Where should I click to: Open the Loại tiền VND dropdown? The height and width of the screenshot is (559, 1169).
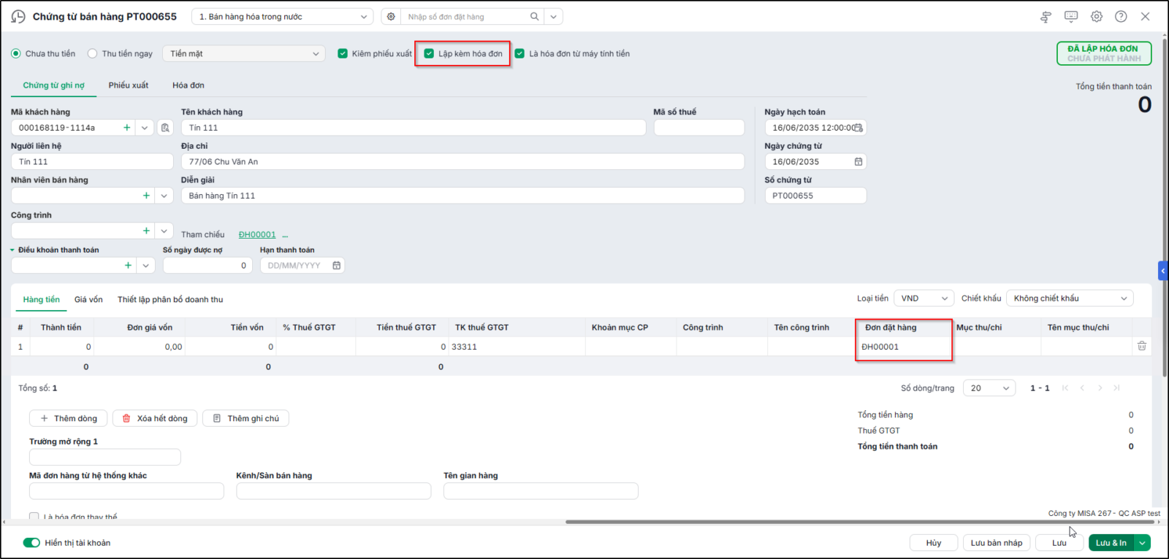[x=924, y=298]
